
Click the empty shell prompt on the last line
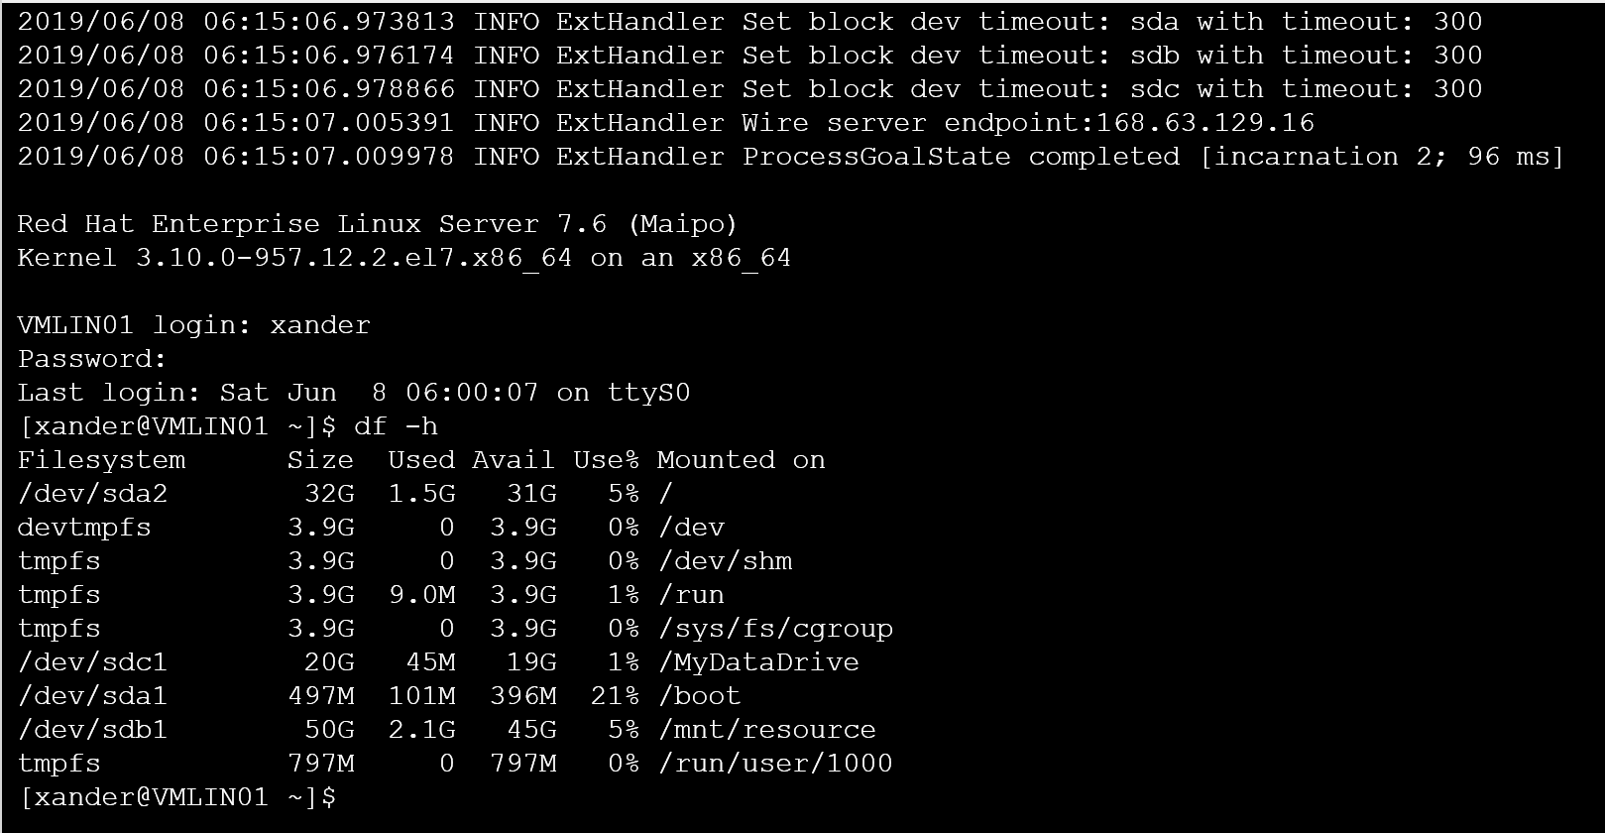click(x=178, y=797)
